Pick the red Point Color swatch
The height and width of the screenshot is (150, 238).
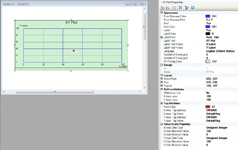[208, 107]
